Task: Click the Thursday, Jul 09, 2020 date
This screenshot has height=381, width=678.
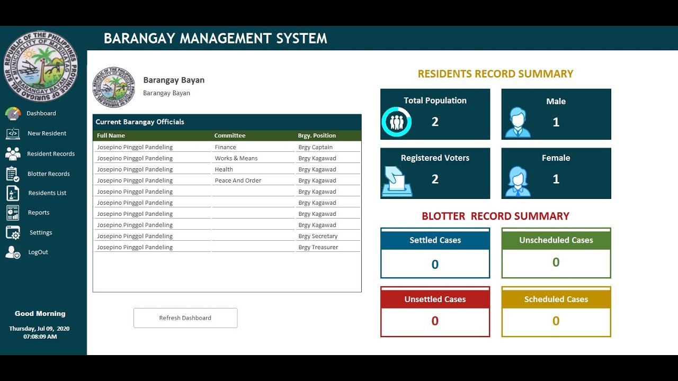Action: 39,329
